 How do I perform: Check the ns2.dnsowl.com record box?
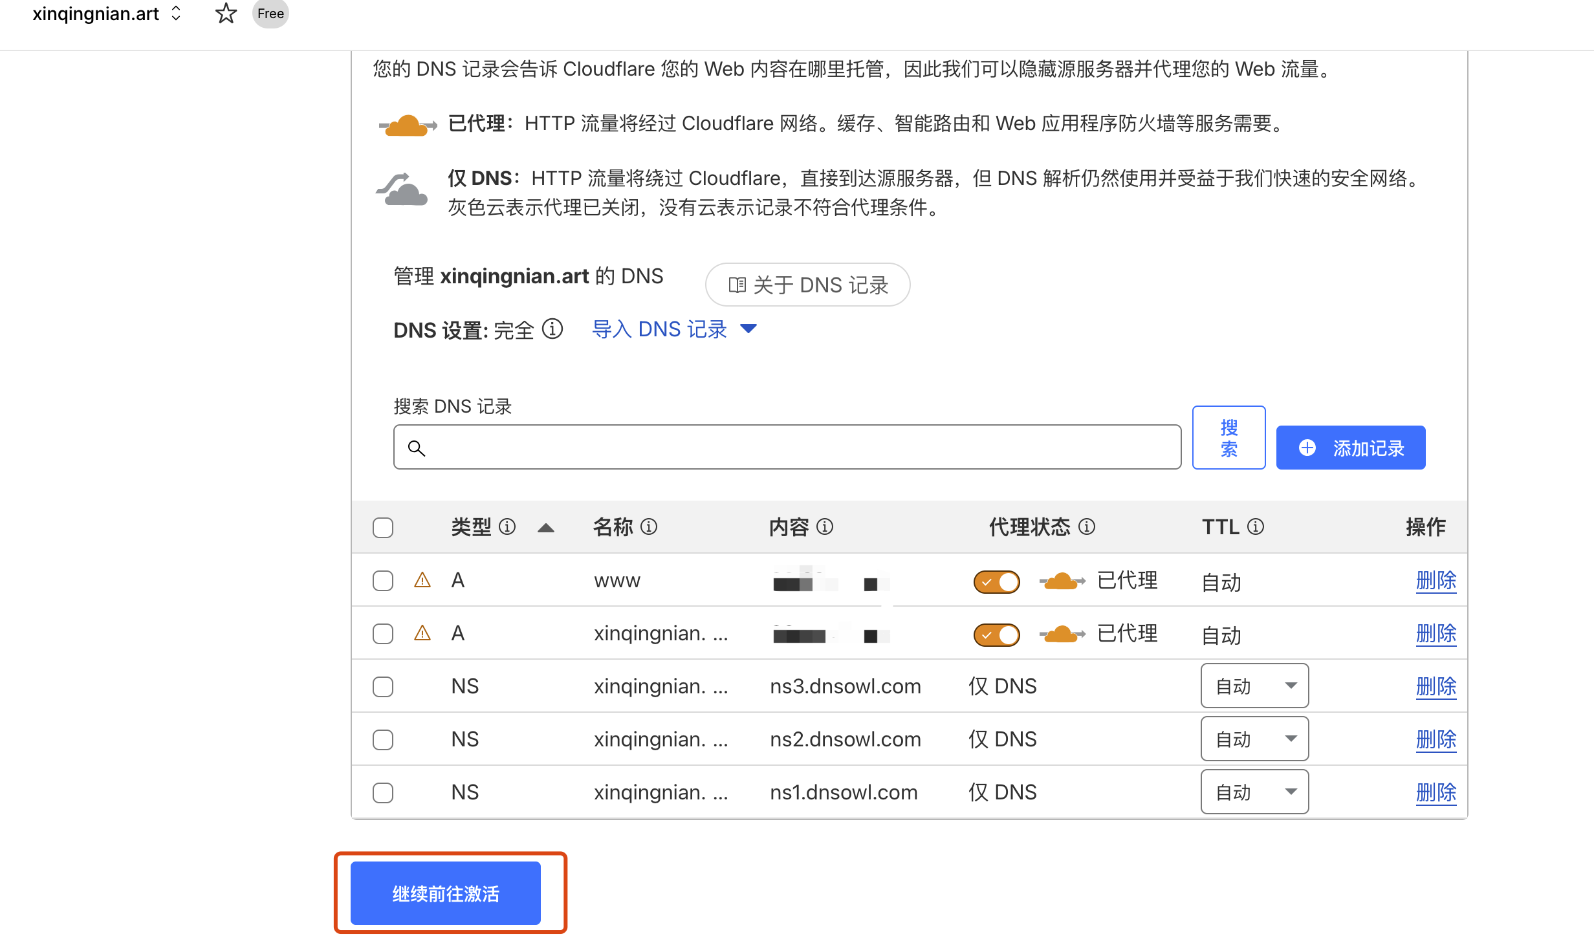pos(383,740)
